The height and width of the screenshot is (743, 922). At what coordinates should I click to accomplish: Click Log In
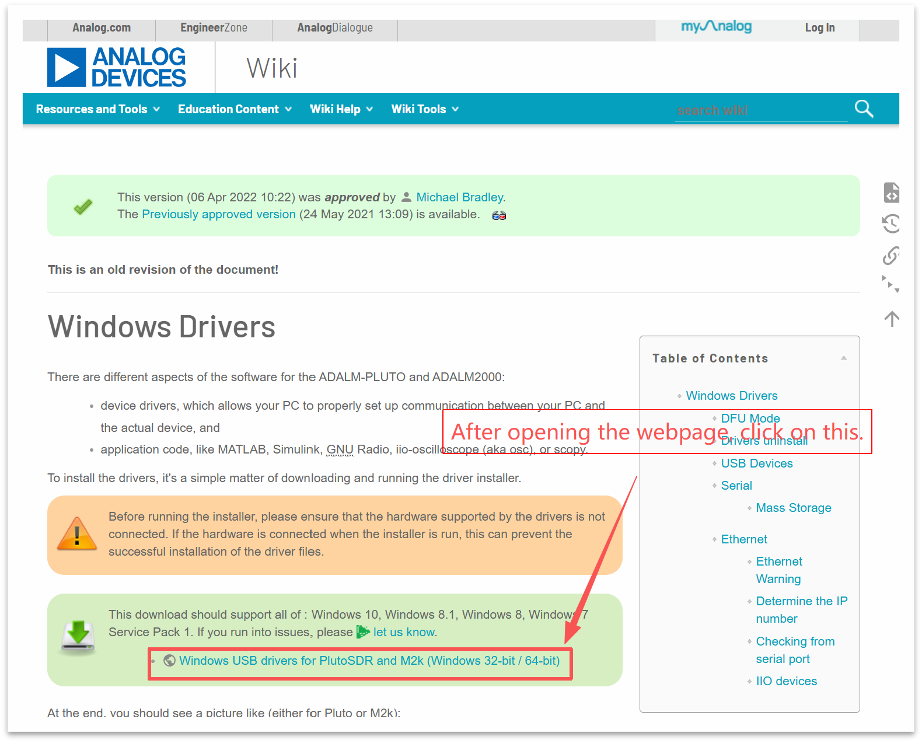point(820,27)
